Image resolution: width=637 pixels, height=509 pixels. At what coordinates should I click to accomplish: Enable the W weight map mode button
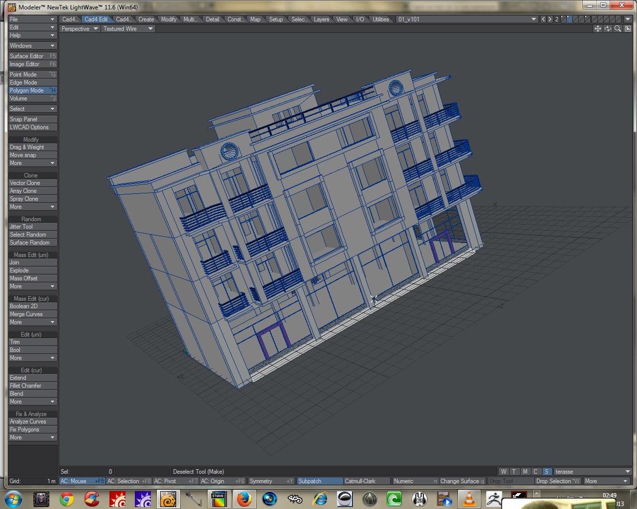(504, 472)
